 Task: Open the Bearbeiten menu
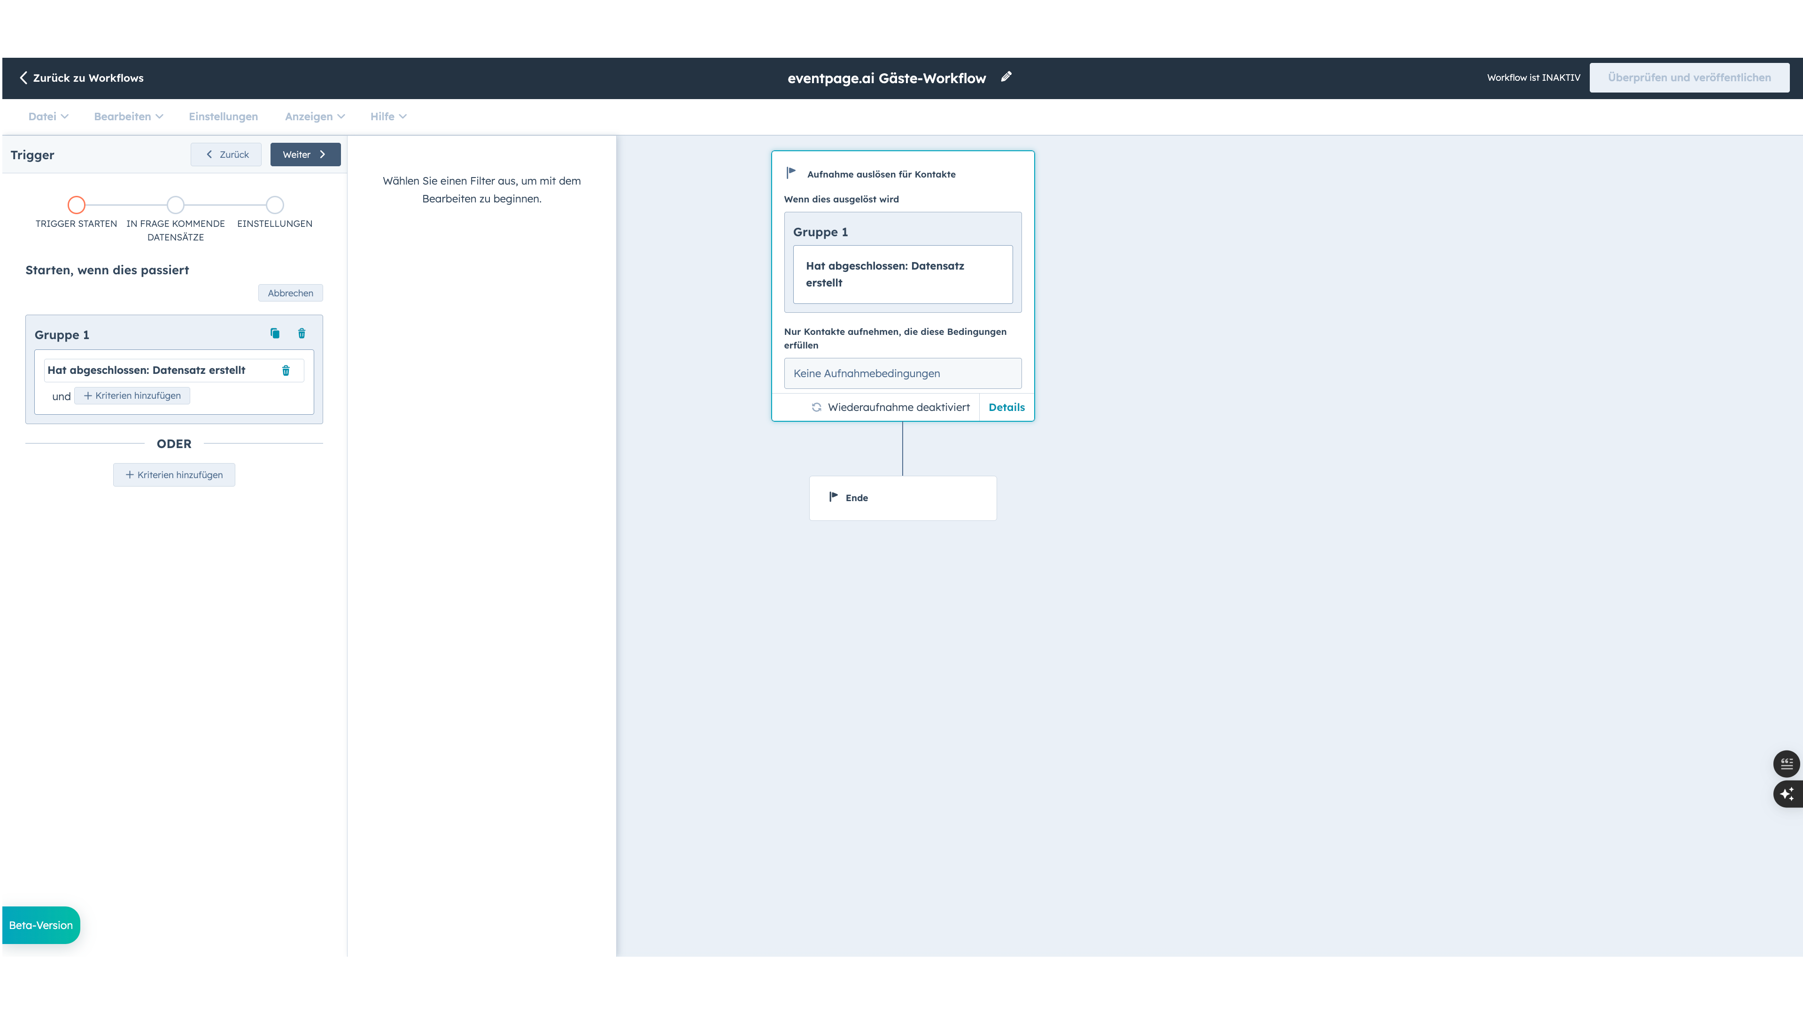coord(128,116)
